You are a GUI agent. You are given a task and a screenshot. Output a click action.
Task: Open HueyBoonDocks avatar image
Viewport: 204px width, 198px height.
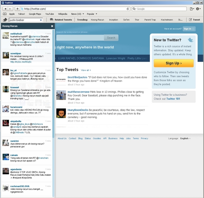coord(61,113)
